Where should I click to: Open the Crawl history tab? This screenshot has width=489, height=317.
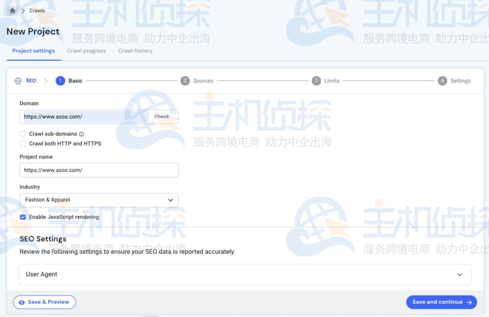[135, 51]
